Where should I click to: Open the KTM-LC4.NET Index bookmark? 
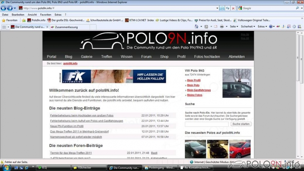tap(139, 20)
